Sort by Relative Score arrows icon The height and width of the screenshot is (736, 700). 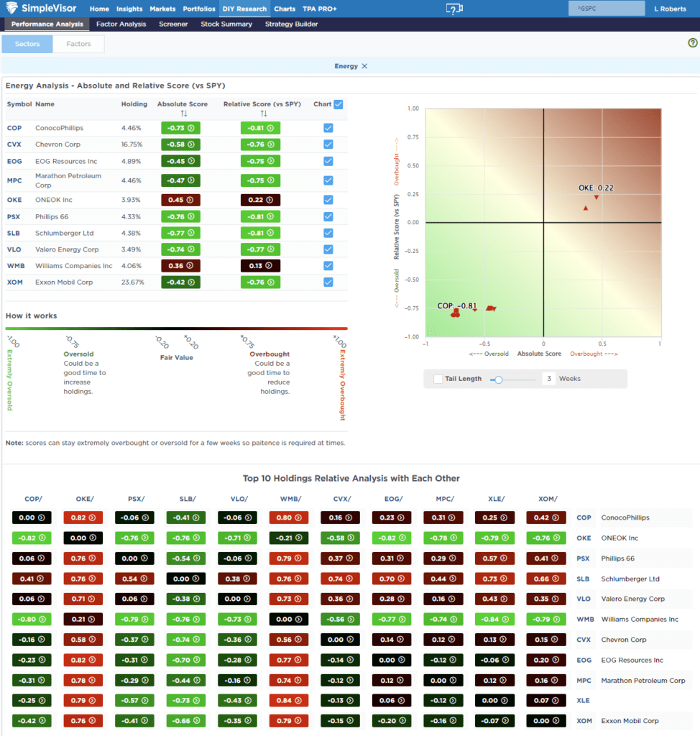coord(263,114)
